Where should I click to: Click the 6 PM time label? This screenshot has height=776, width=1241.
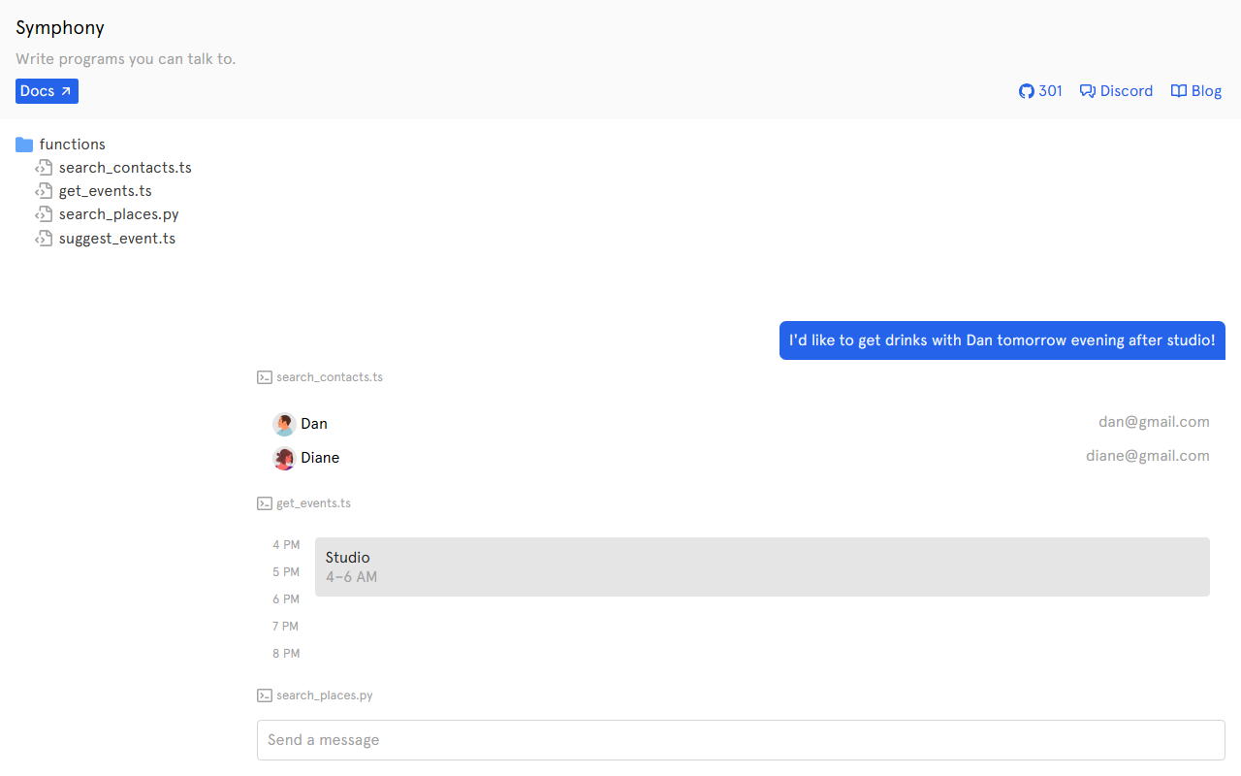[286, 599]
